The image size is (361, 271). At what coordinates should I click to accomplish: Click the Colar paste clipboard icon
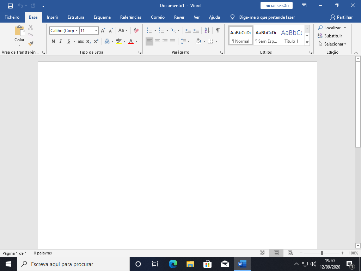click(20, 31)
